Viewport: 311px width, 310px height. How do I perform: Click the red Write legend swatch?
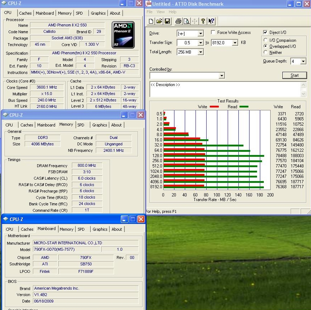pos(214,107)
